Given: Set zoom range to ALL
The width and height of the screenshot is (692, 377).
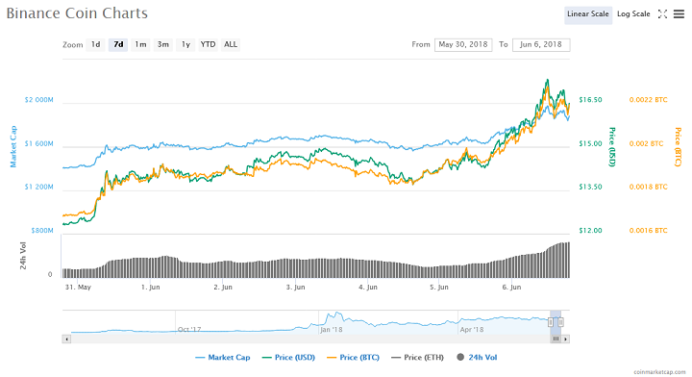Looking at the screenshot, I should pyautogui.click(x=231, y=44).
